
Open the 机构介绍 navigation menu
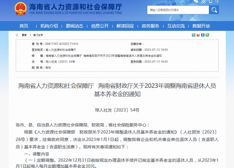pos(49,26)
